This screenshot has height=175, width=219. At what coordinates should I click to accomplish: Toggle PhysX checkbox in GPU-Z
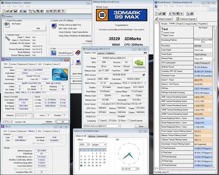click(120, 121)
